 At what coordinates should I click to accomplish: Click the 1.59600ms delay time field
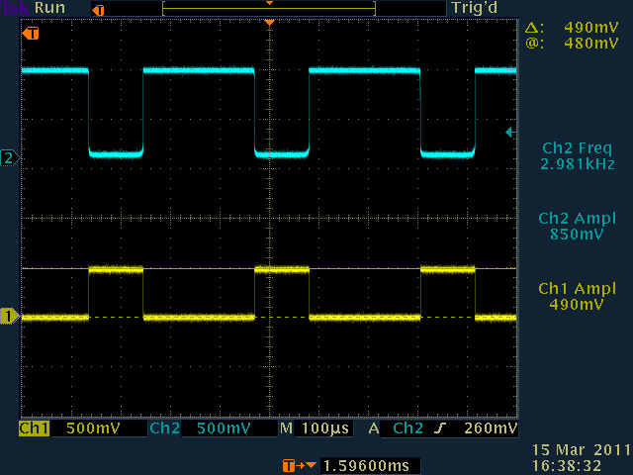coord(370,465)
